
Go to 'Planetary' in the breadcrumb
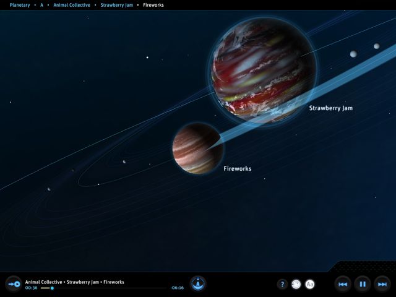point(20,5)
